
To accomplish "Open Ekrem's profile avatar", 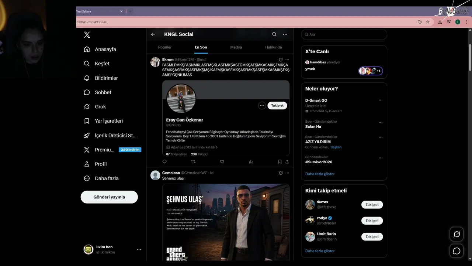I will tap(155, 62).
